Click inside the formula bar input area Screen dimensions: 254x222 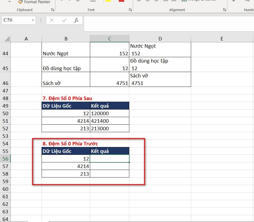(169, 24)
